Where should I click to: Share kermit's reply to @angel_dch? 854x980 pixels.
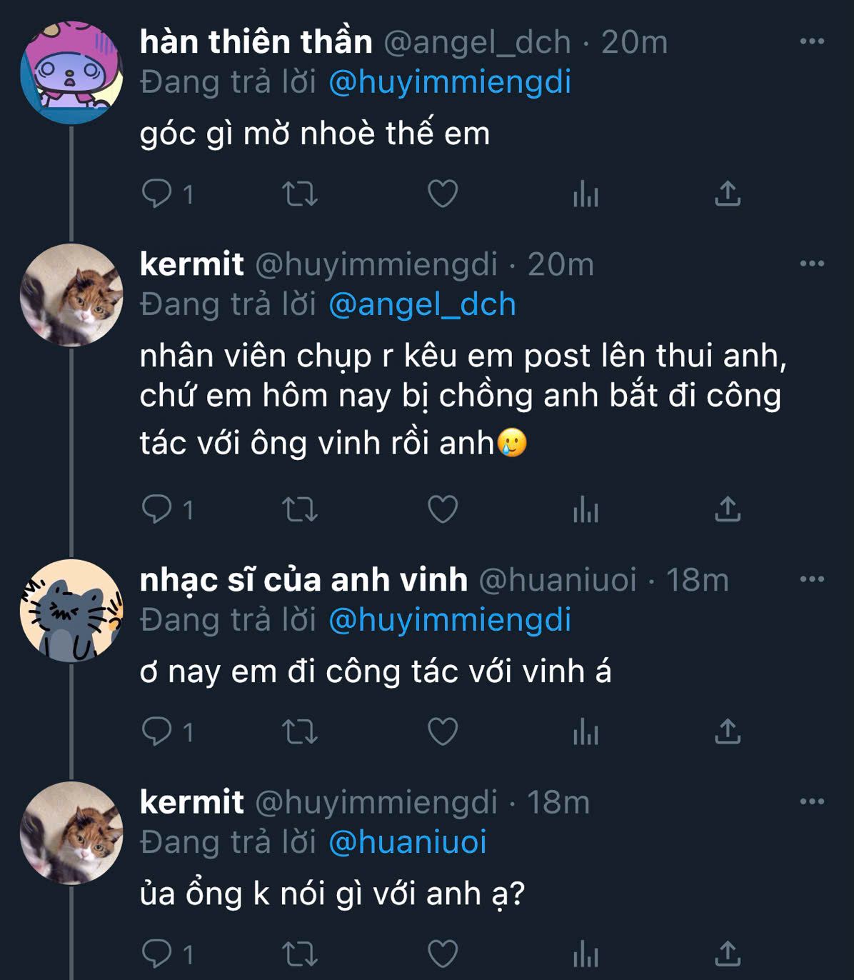point(728,510)
